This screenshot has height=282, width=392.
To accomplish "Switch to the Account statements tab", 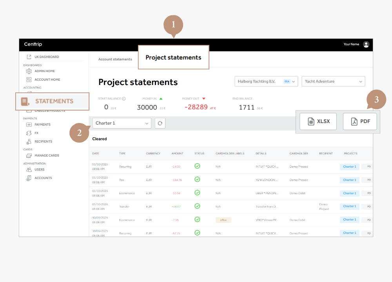I will 115,60.
